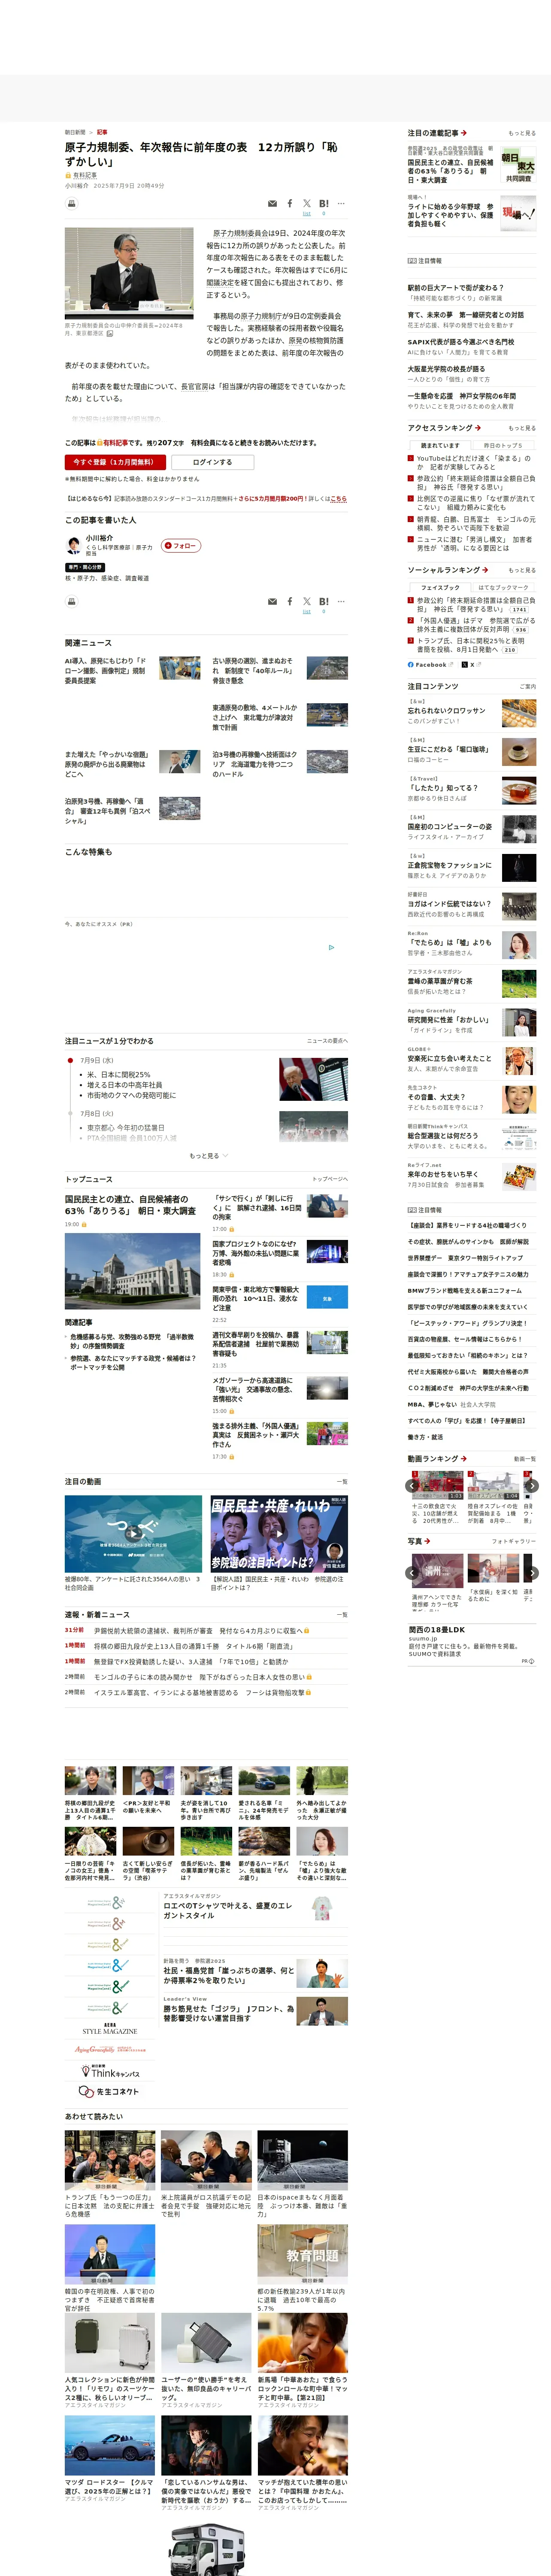Open 泊原発3号機、再稼働へ related article
This screenshot has width=551, height=2576.
[x=108, y=810]
